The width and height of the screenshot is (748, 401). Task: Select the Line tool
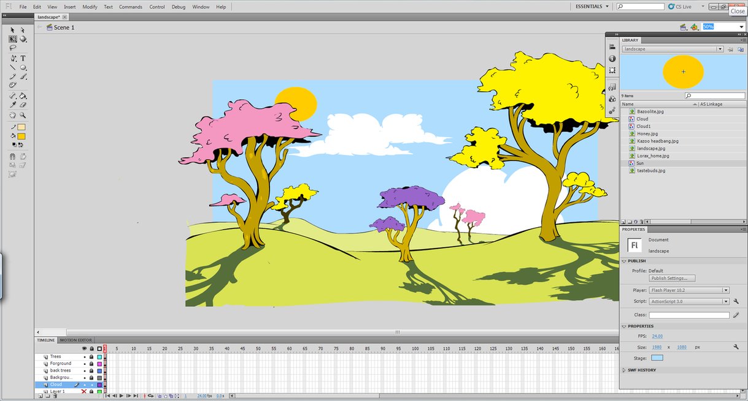(x=12, y=67)
